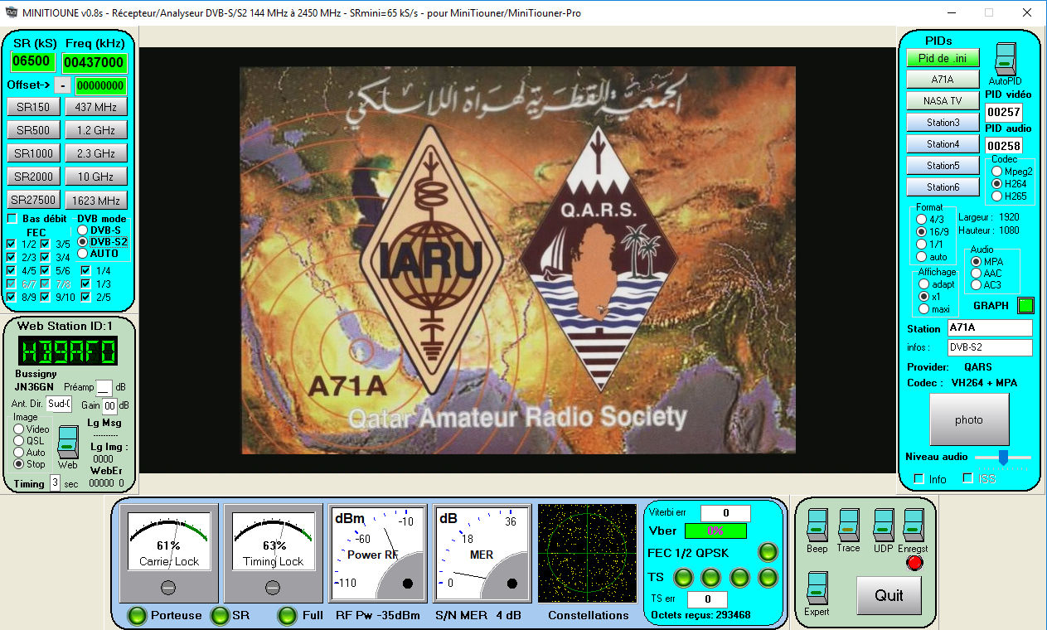
Task: Toggle the Trace switch
Action: tap(848, 526)
